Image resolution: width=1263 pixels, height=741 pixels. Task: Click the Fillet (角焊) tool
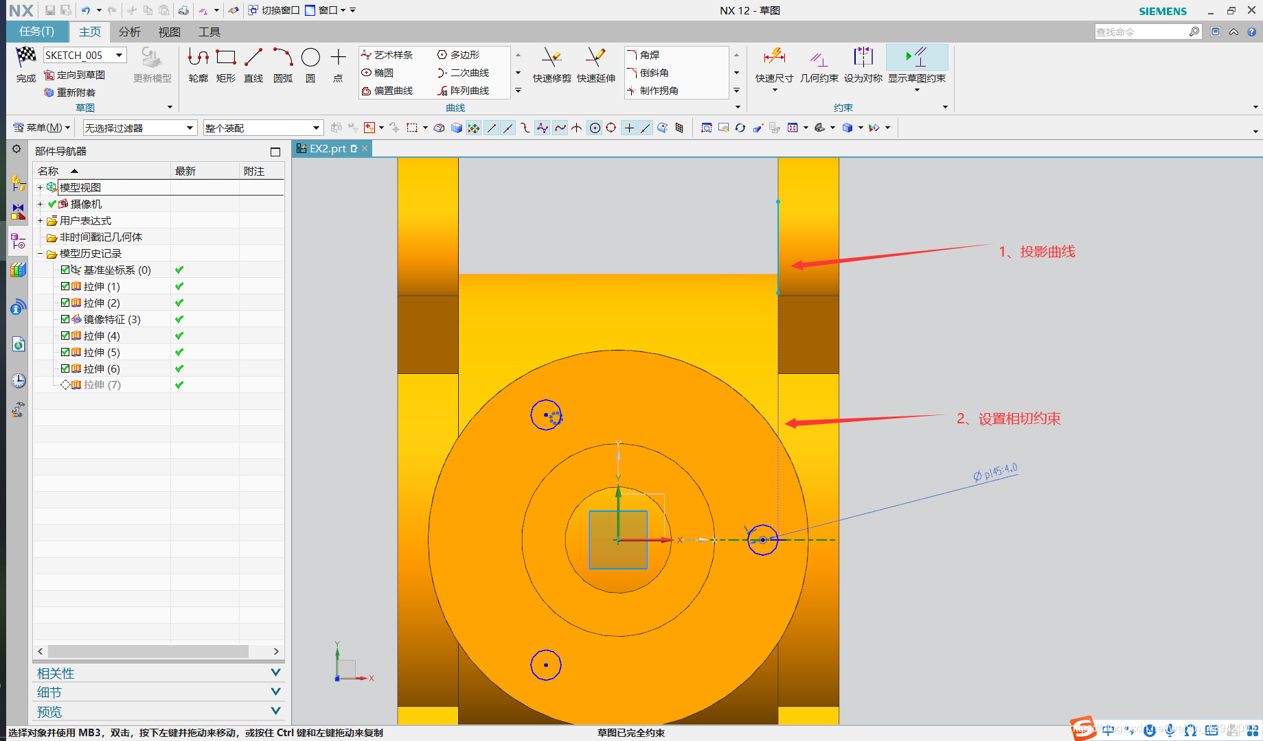coord(643,55)
